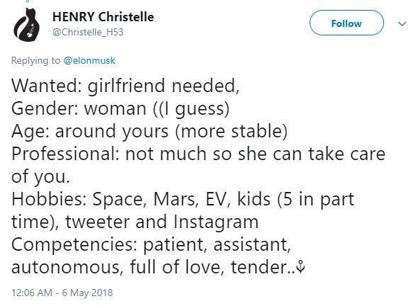Click the 'Hobbies: Space, Mars' line

[x=183, y=199]
